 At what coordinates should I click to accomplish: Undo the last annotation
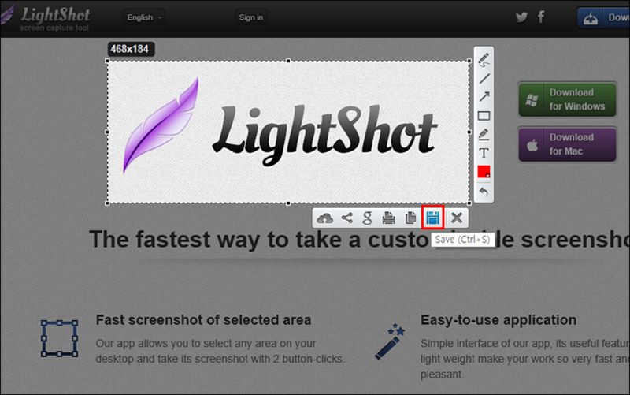click(484, 192)
